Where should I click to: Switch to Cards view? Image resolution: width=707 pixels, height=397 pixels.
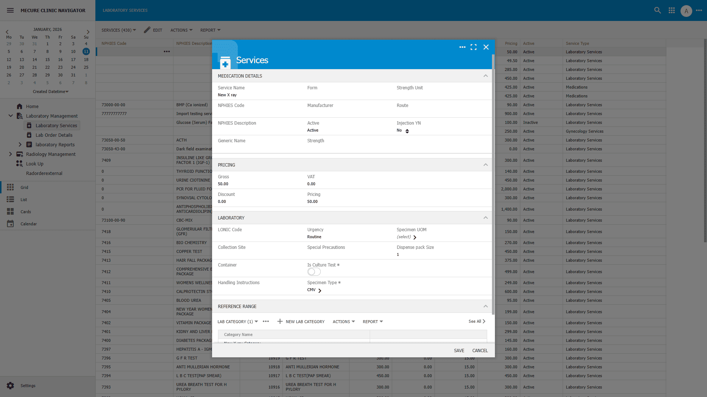click(25, 211)
